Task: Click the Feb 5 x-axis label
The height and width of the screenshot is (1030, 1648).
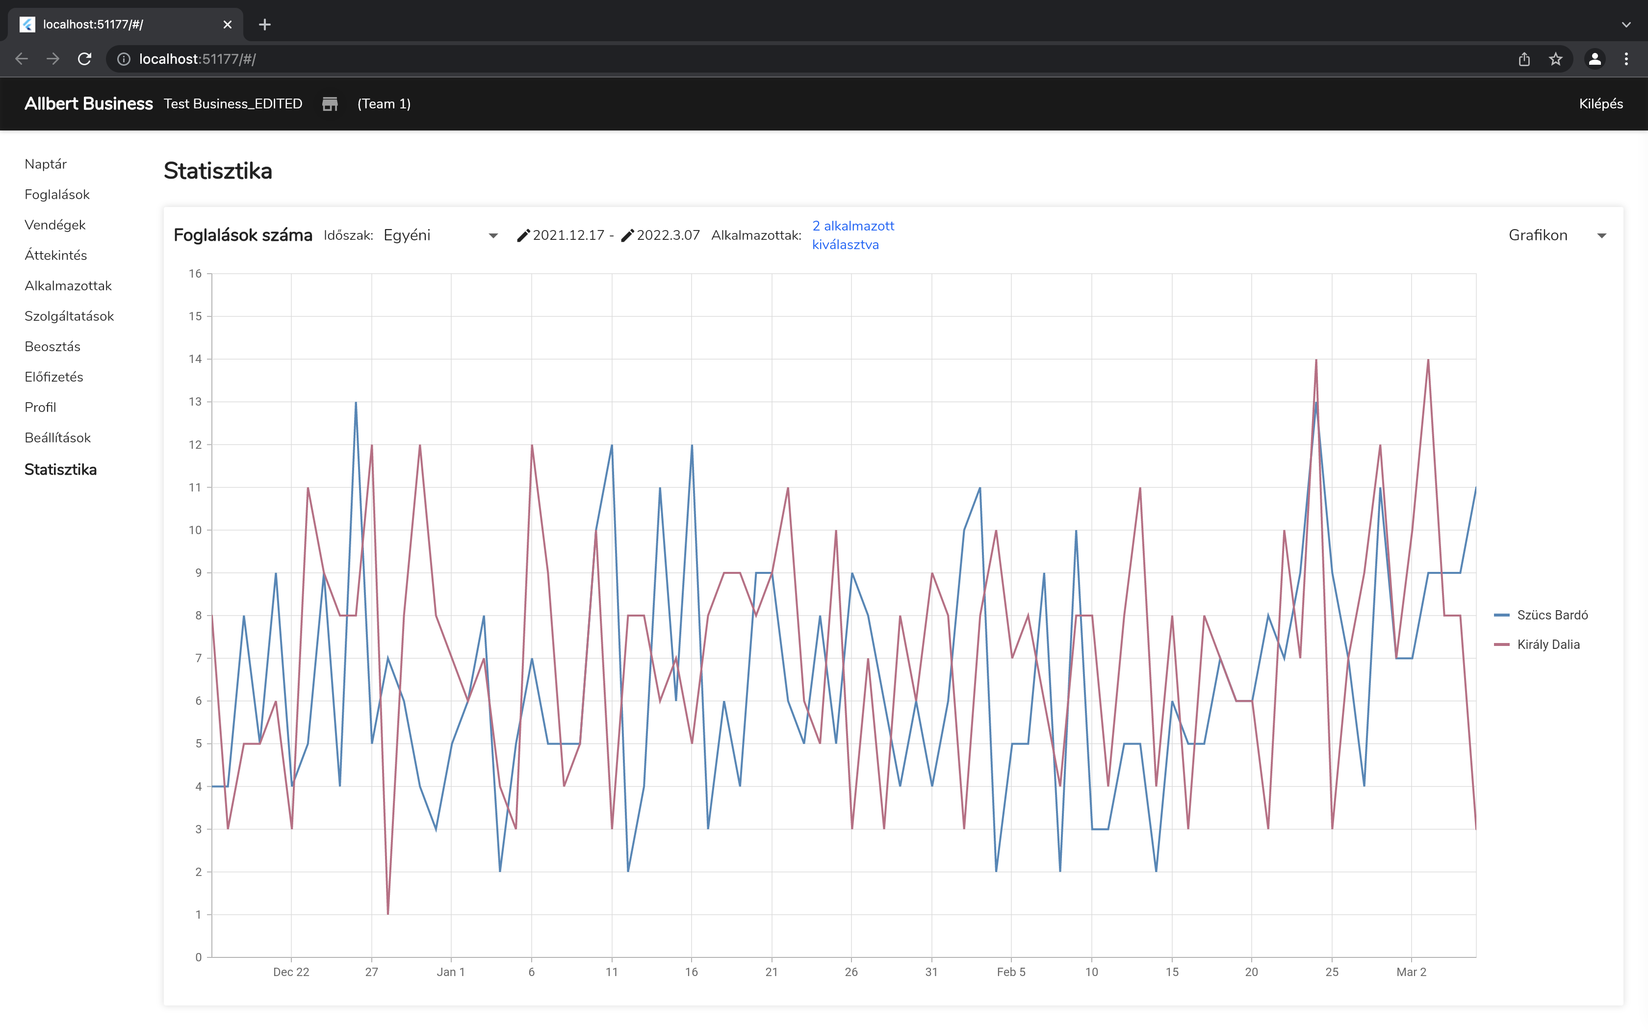Action: [x=1011, y=972]
